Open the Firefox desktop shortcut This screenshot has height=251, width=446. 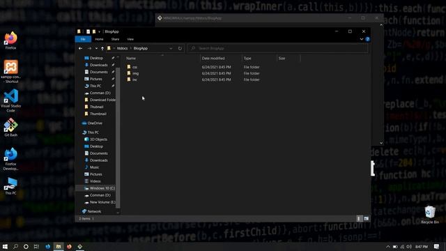10,40
